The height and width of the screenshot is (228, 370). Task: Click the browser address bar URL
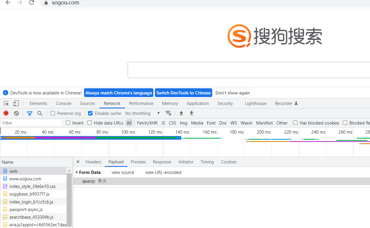[x=66, y=3]
